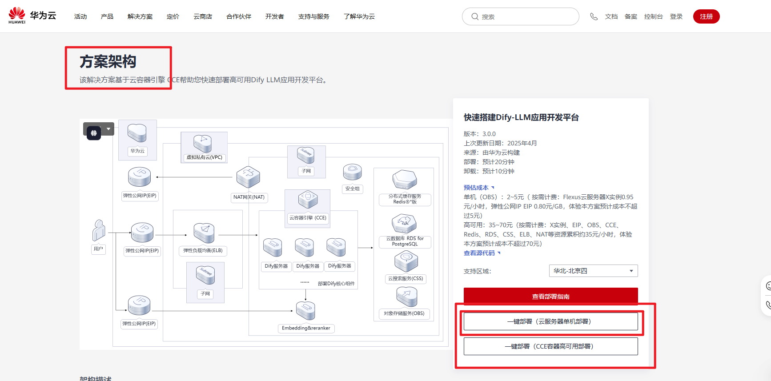Click the 子网 icon above the CCE icon

click(x=306, y=156)
